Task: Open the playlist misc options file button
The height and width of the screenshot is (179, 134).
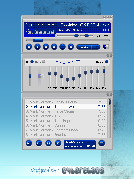Action: [58, 143]
